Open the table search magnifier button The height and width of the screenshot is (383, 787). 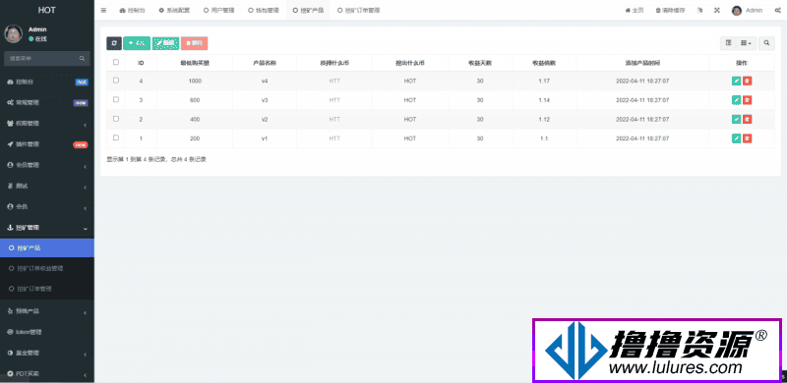click(766, 43)
